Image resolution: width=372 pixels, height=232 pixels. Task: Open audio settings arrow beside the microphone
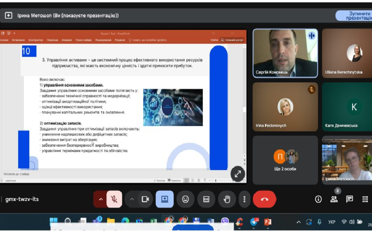pyautogui.click(x=100, y=199)
